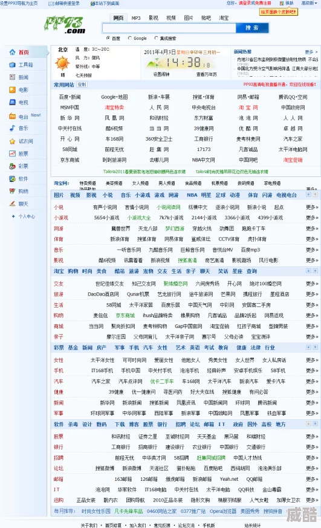The image size is (321, 528).
Task: Select the Google search engine radio button
Action: 130,38
